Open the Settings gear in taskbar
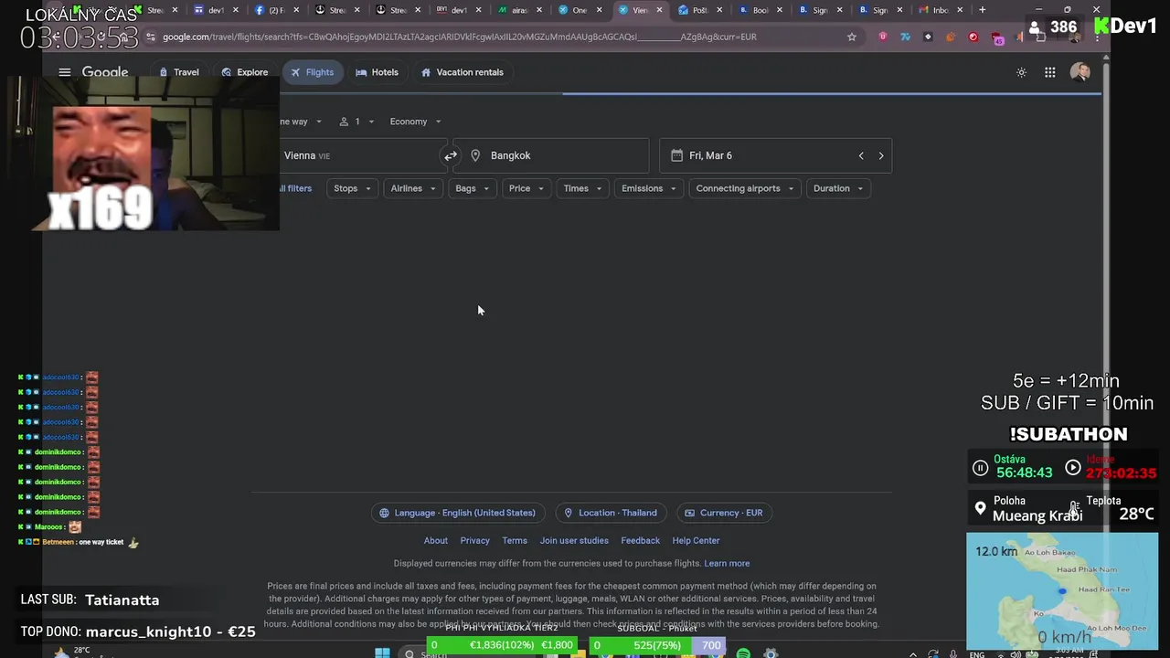The image size is (1170, 658). (771, 653)
